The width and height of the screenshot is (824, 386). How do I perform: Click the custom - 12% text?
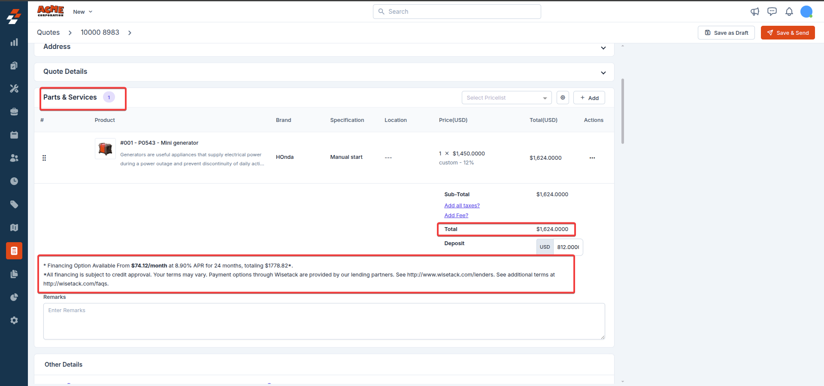[x=456, y=163]
